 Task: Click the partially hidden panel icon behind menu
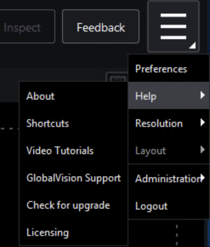point(117,77)
